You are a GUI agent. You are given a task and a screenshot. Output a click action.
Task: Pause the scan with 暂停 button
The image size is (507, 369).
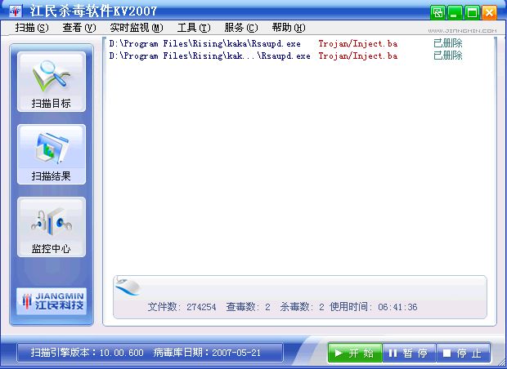(x=409, y=353)
